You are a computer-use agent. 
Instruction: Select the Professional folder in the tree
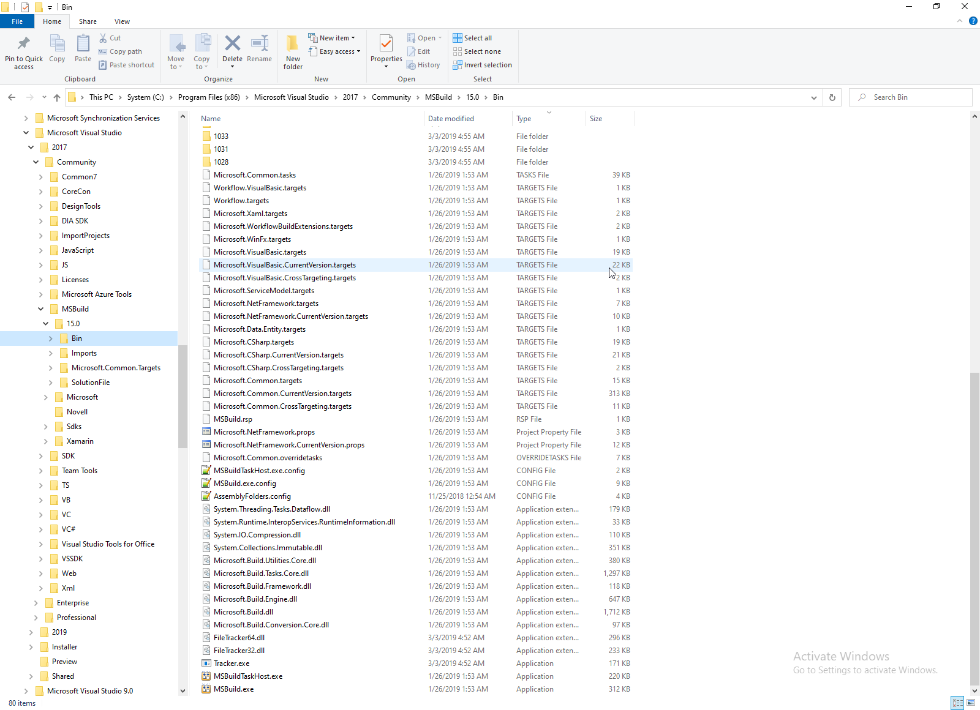[77, 618]
